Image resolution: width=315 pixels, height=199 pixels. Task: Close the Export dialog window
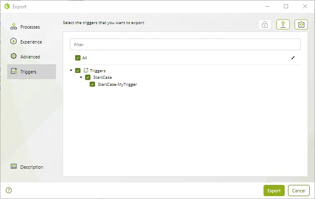[x=305, y=6]
